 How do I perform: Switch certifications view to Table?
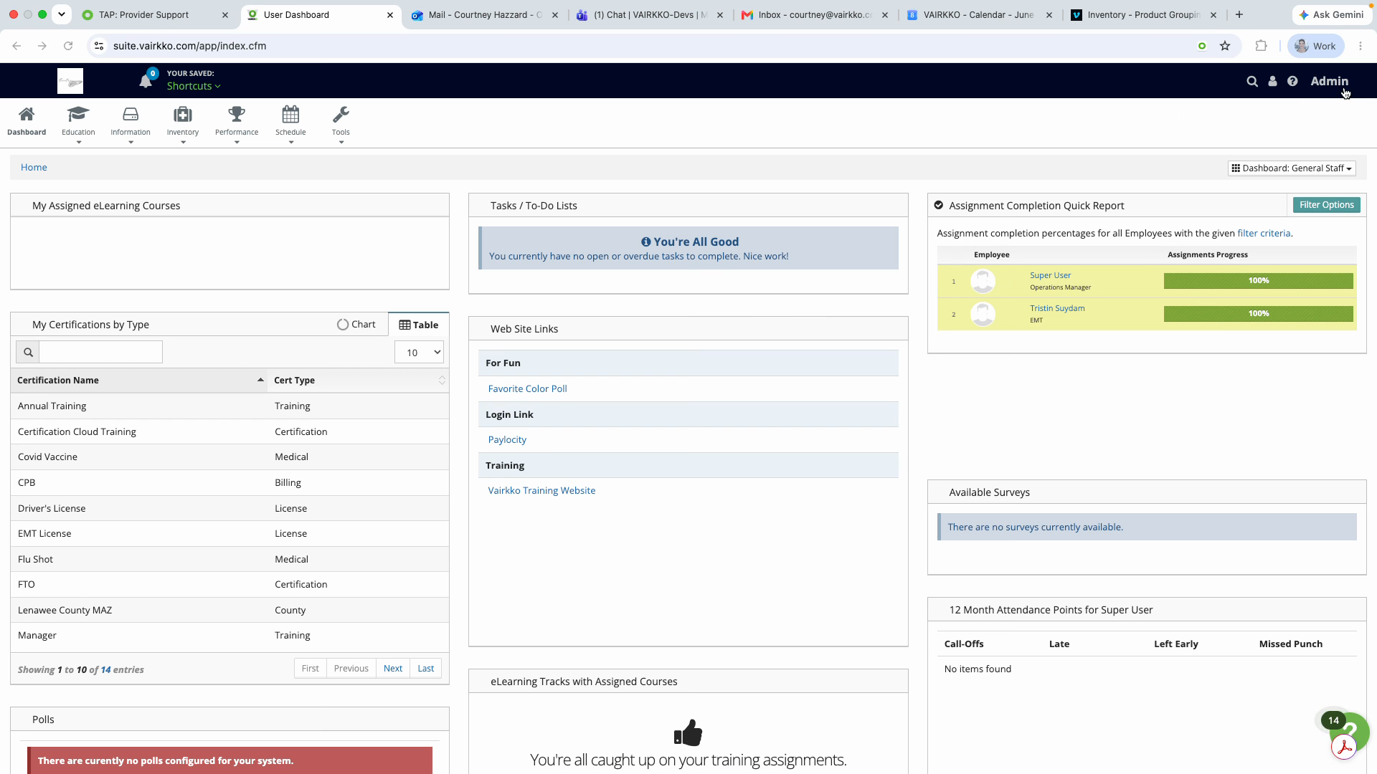419,325
